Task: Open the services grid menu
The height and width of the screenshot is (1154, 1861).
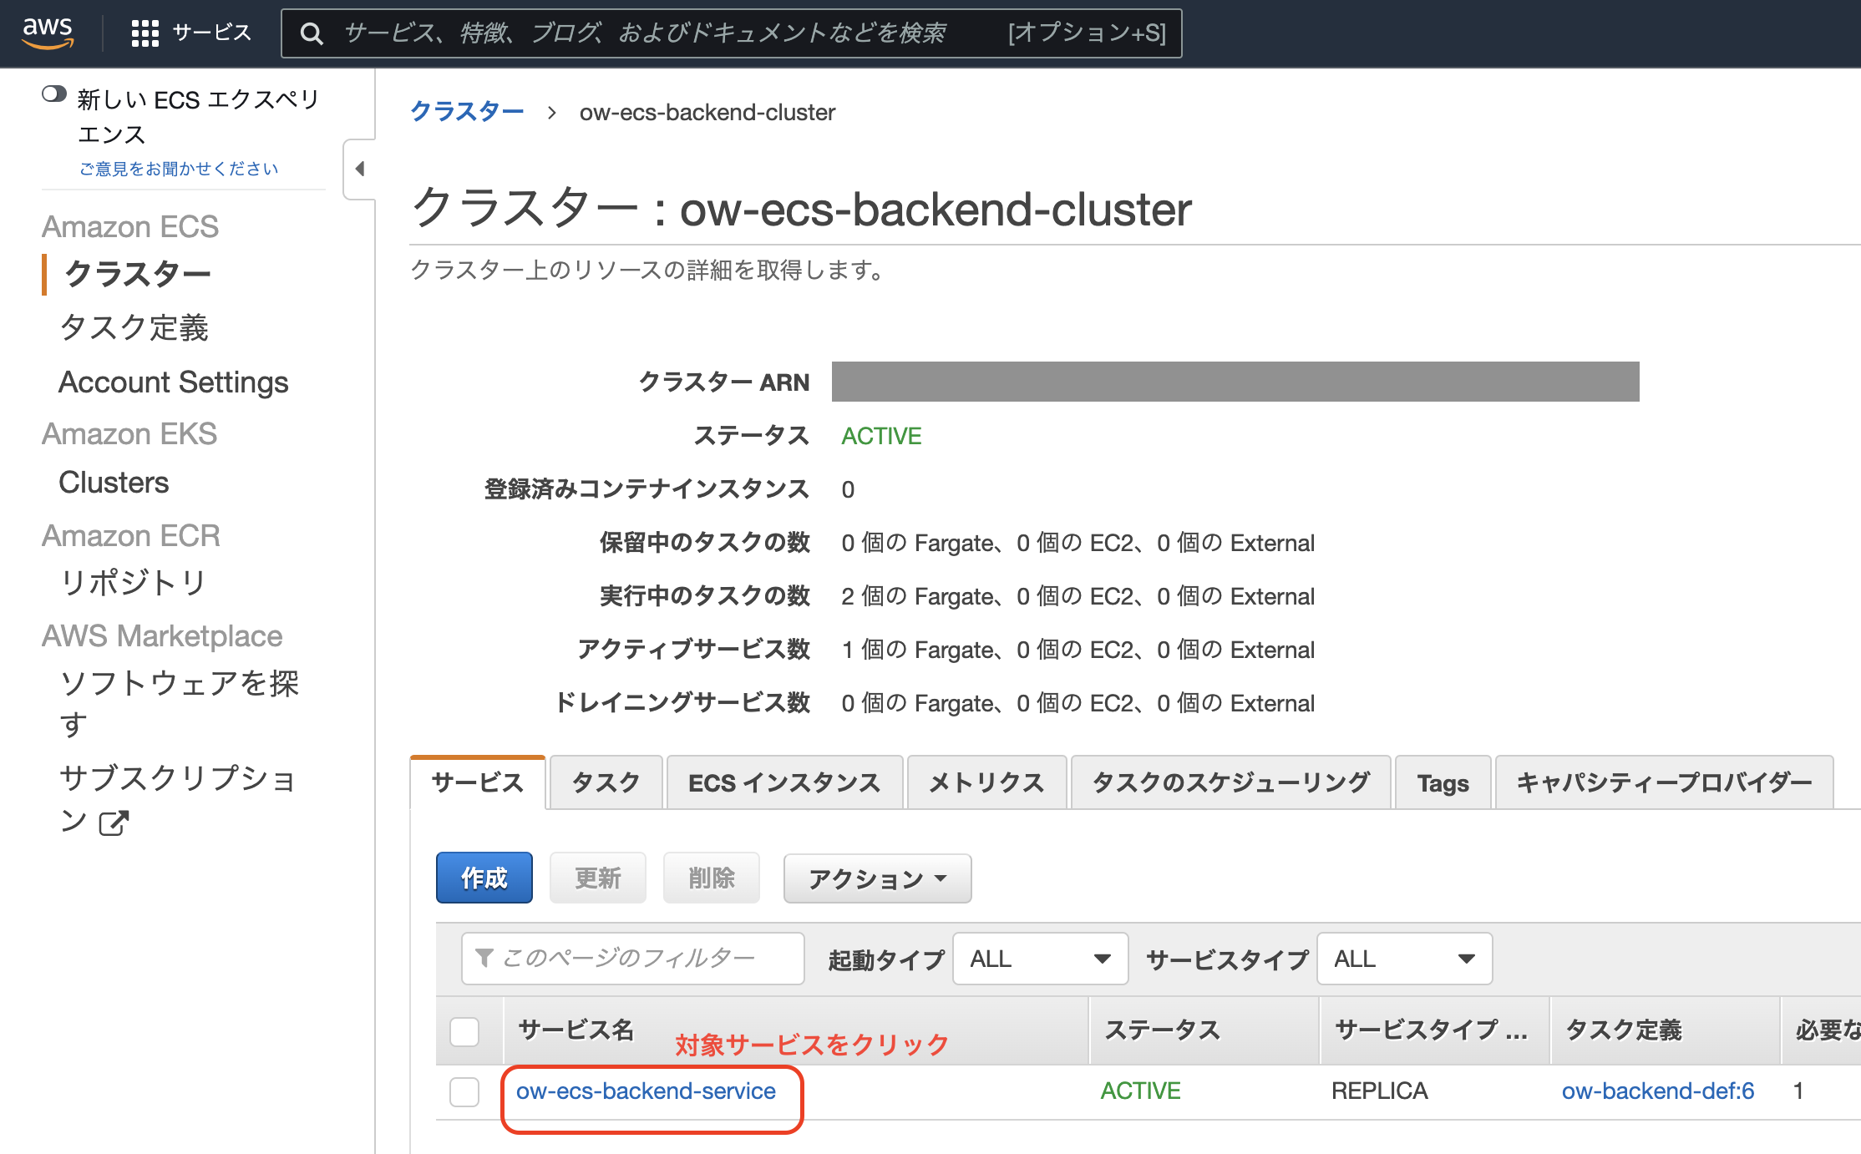Action: pos(144,32)
